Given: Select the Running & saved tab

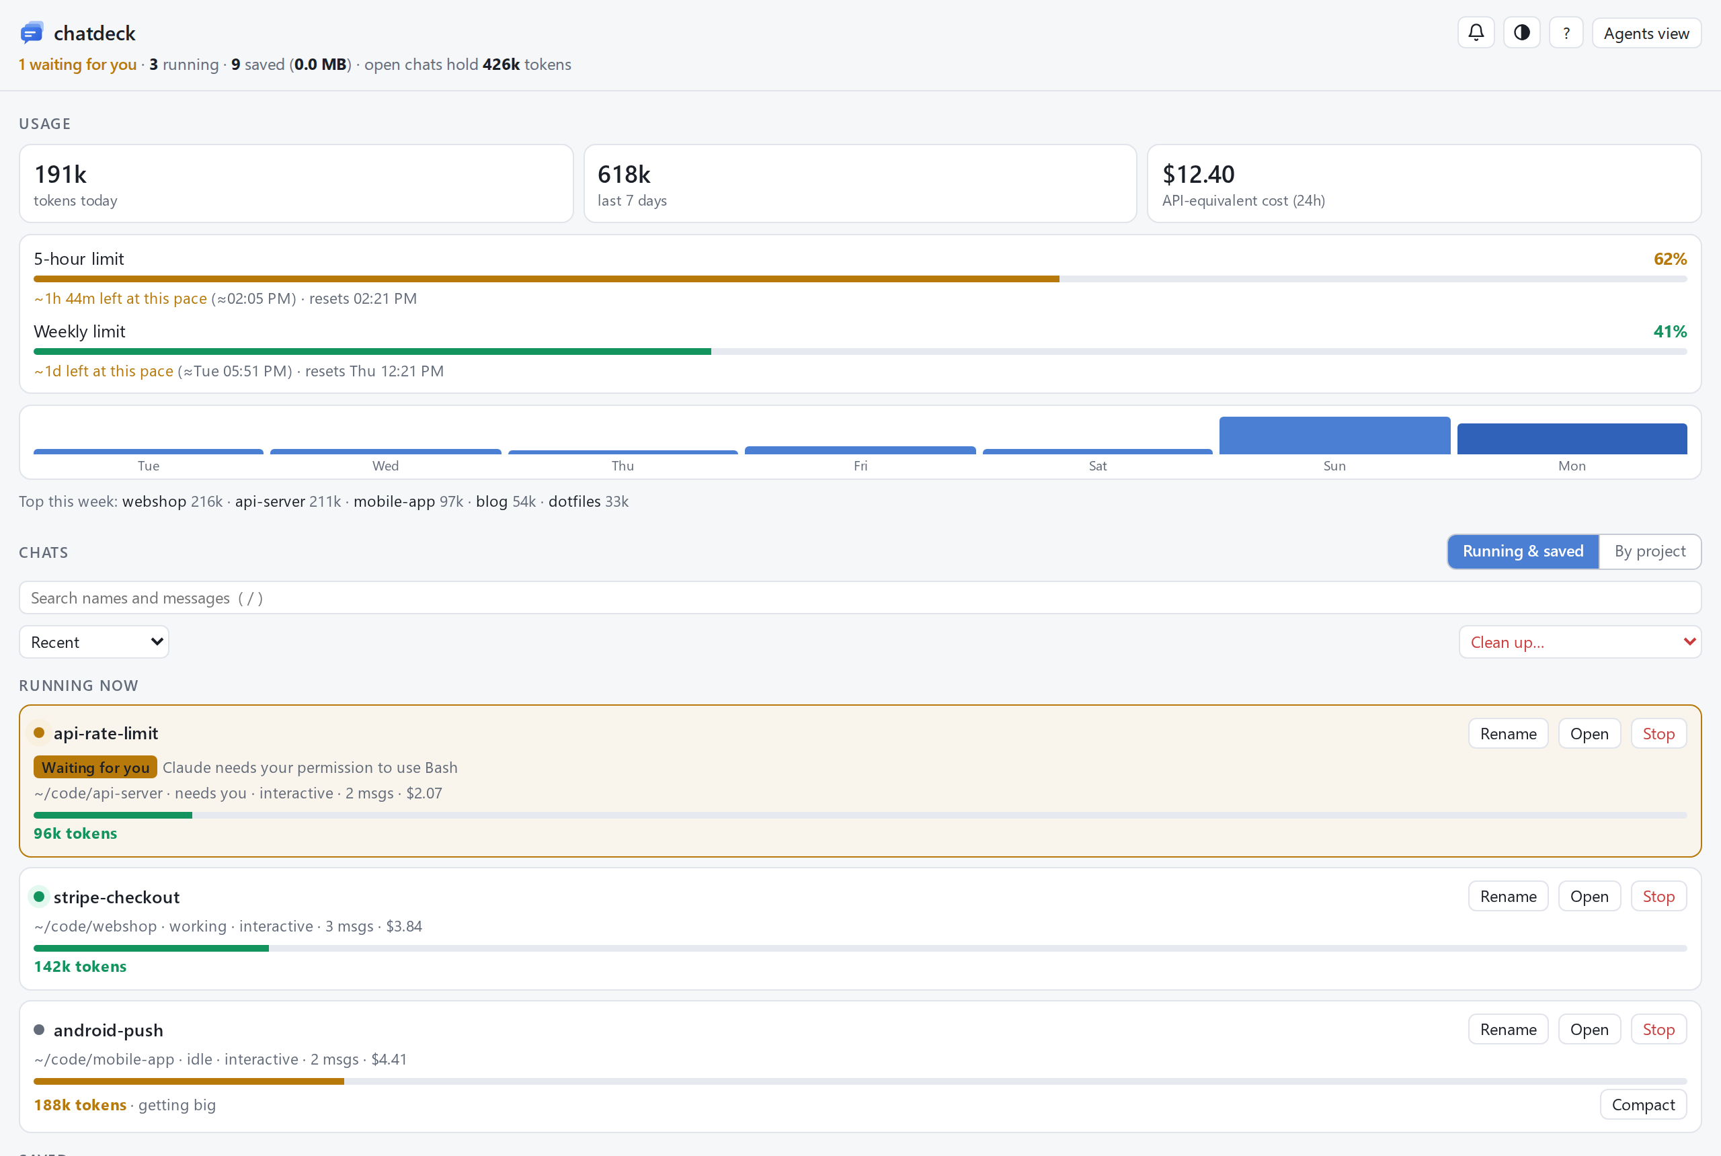Looking at the screenshot, I should pos(1523,552).
